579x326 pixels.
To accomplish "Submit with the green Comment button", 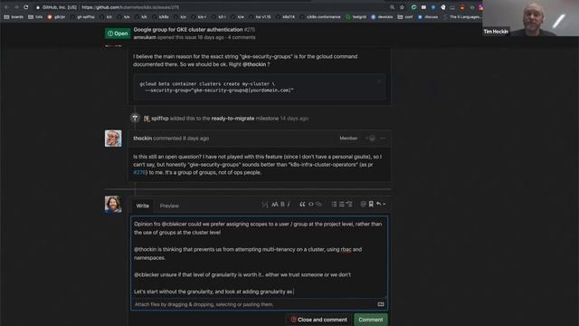I will tap(371, 320).
